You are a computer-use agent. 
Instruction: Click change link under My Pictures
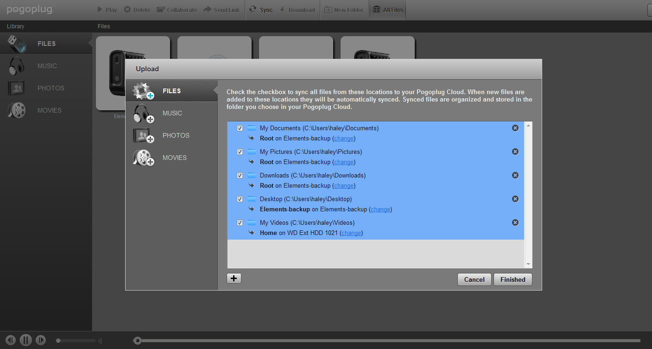344,162
